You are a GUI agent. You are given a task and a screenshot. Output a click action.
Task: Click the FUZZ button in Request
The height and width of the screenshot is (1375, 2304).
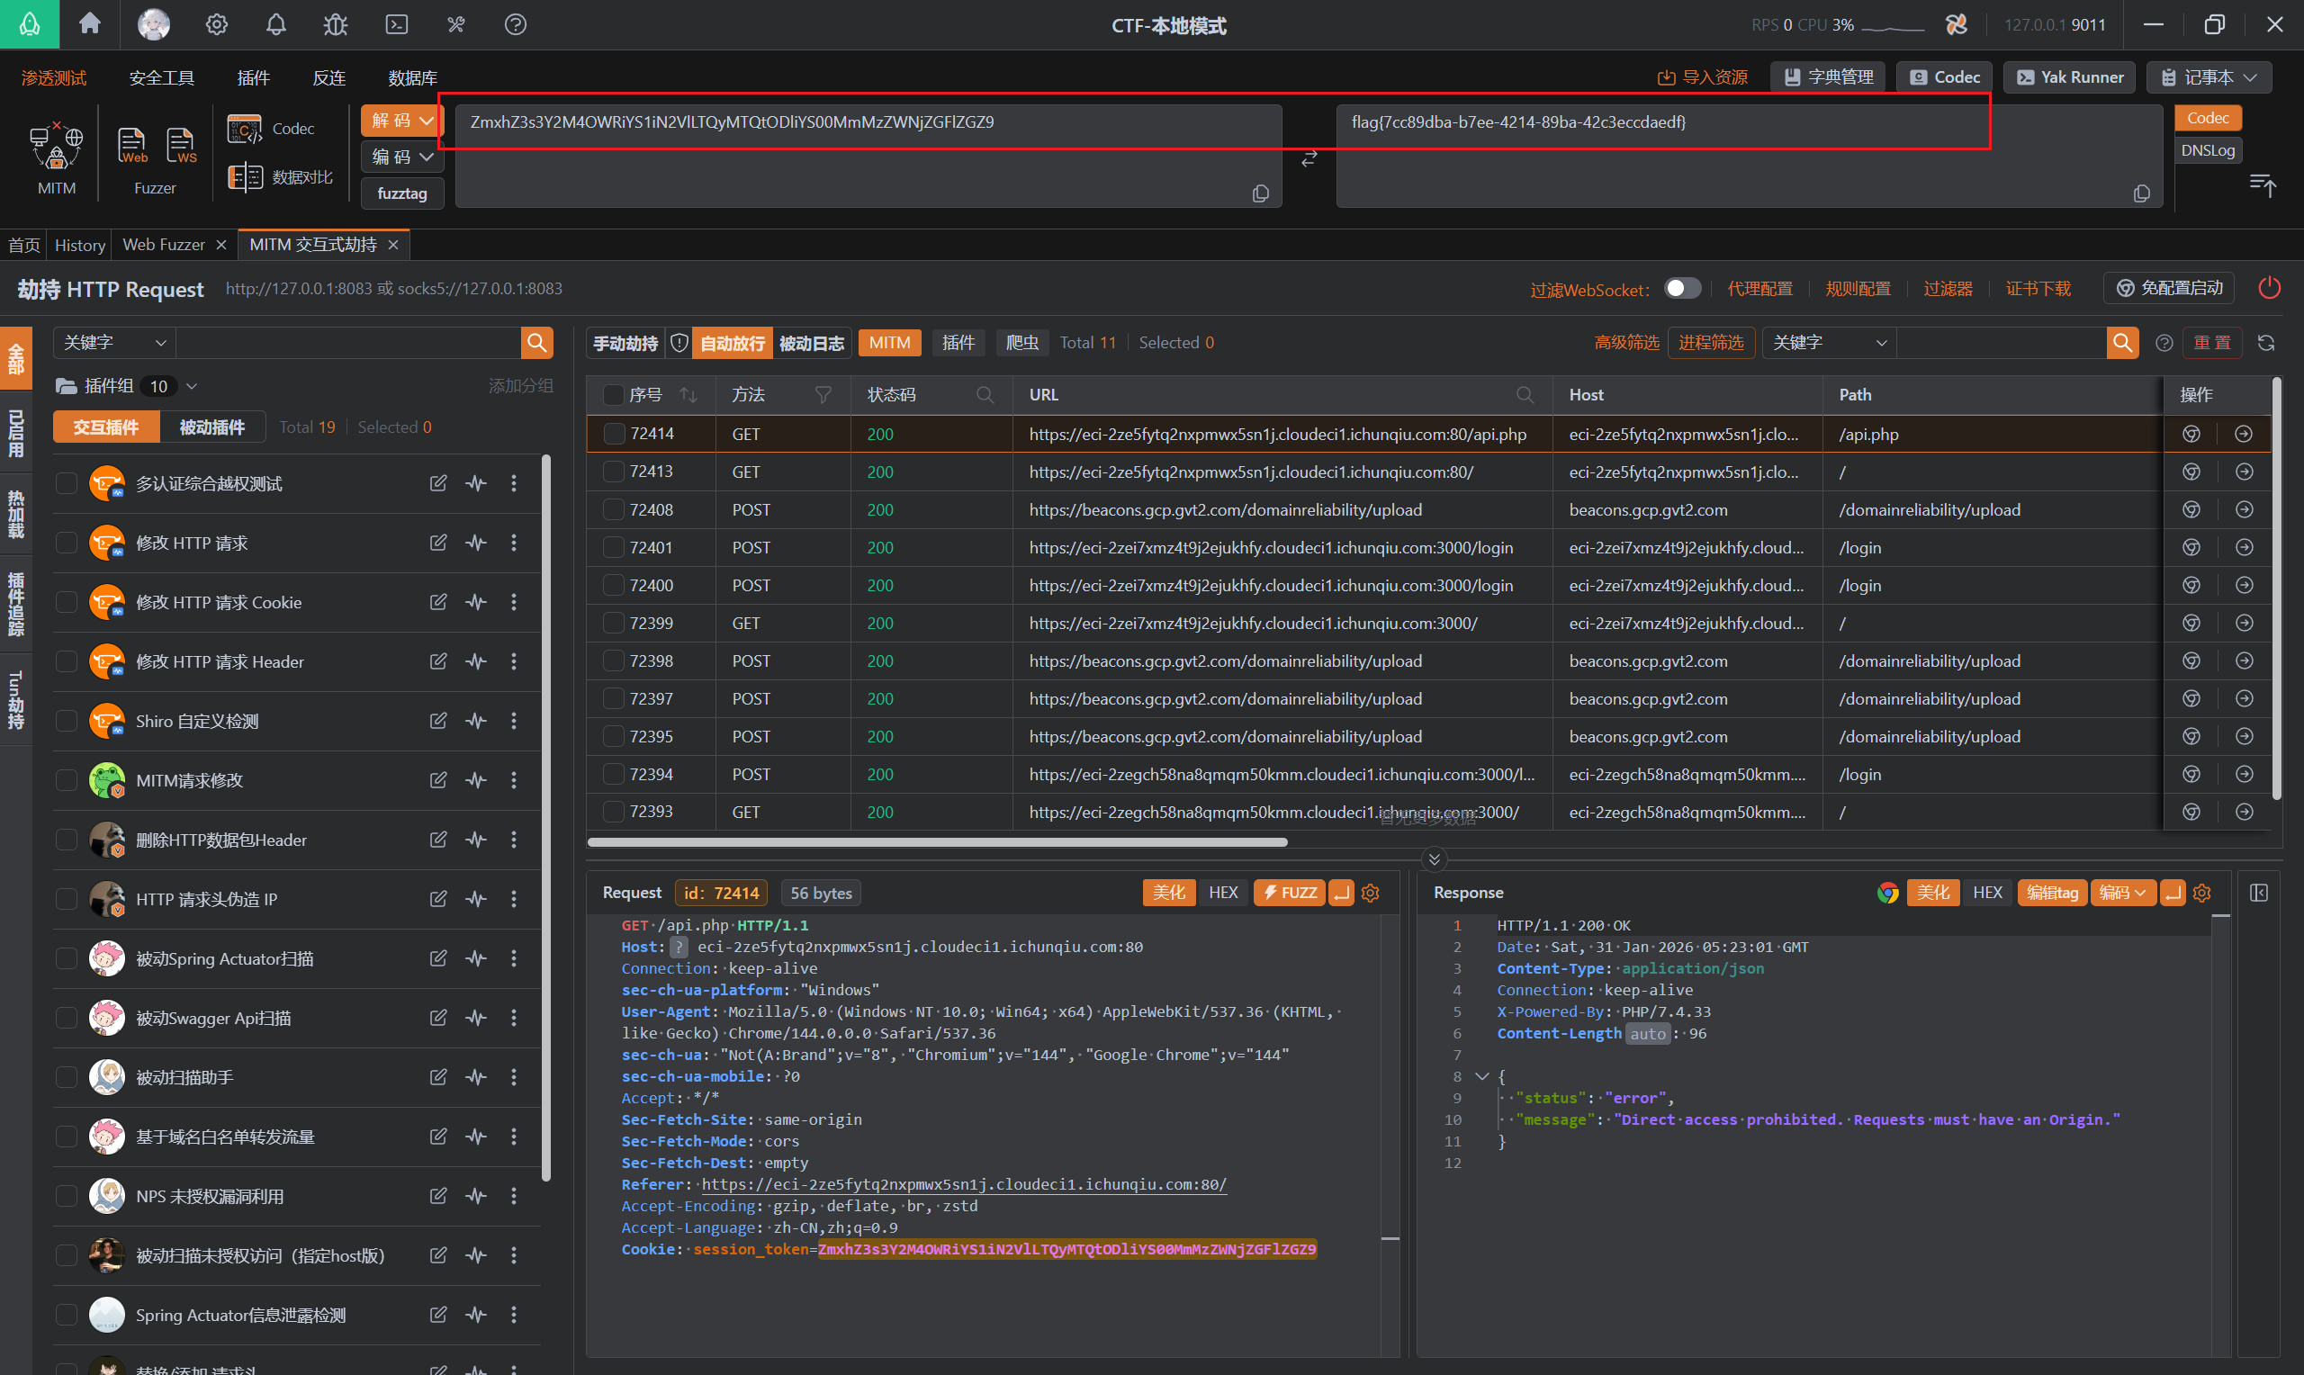click(x=1289, y=893)
